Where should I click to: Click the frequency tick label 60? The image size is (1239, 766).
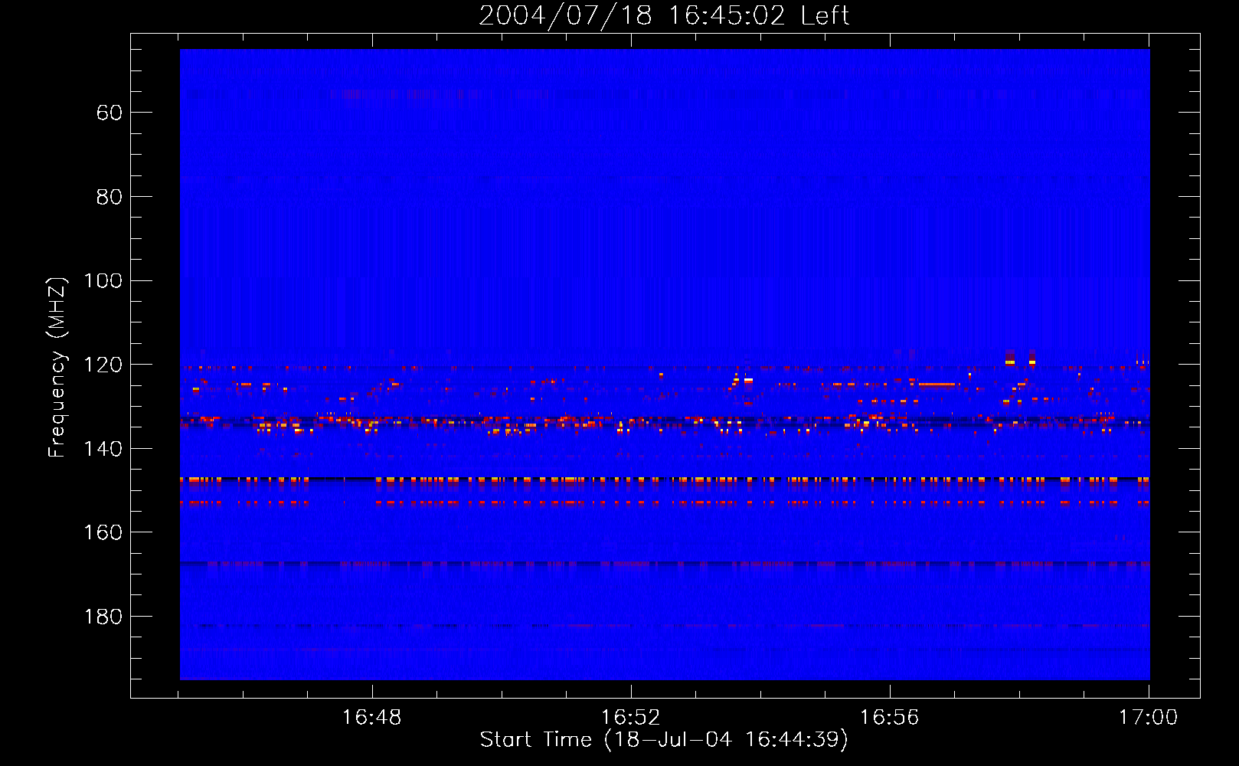coord(110,113)
